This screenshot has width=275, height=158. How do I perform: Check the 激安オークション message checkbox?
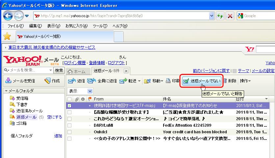pos(69,119)
